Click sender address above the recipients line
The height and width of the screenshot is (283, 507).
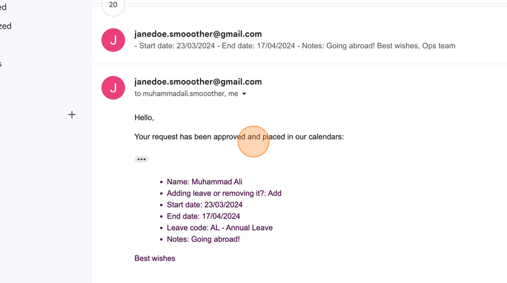[198, 82]
